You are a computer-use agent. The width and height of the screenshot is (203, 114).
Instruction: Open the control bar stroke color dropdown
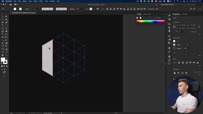(23, 9)
